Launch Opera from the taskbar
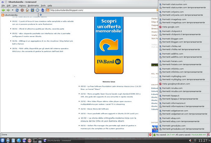Image resolution: width=211 pixels, height=143 pixels. pyautogui.click(x=29, y=140)
